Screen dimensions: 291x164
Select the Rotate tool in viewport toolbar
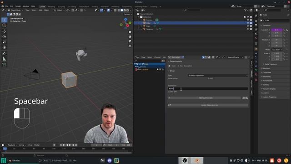tap(4, 36)
